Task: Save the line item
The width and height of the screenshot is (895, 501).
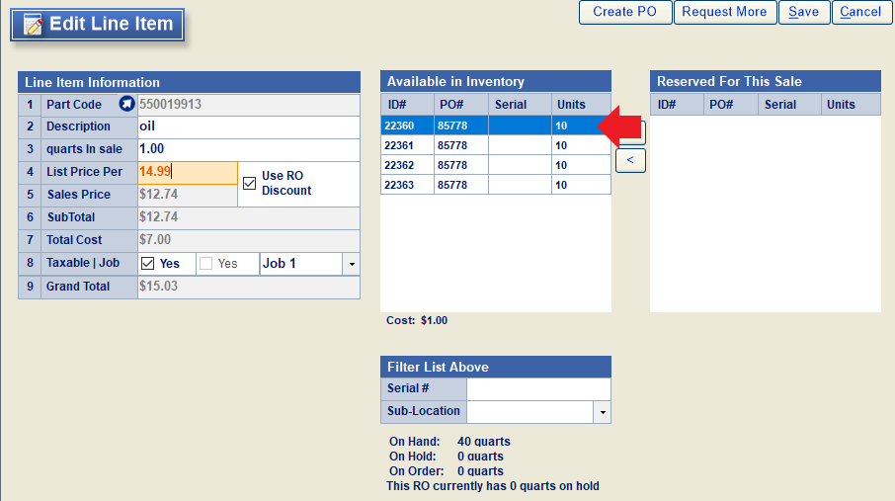Action: pos(803,12)
